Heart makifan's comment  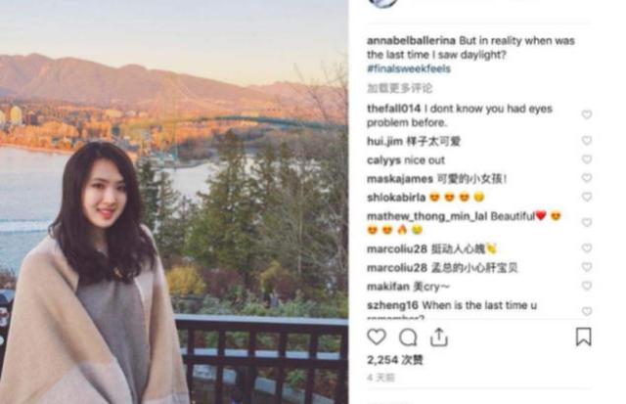pyautogui.click(x=587, y=286)
